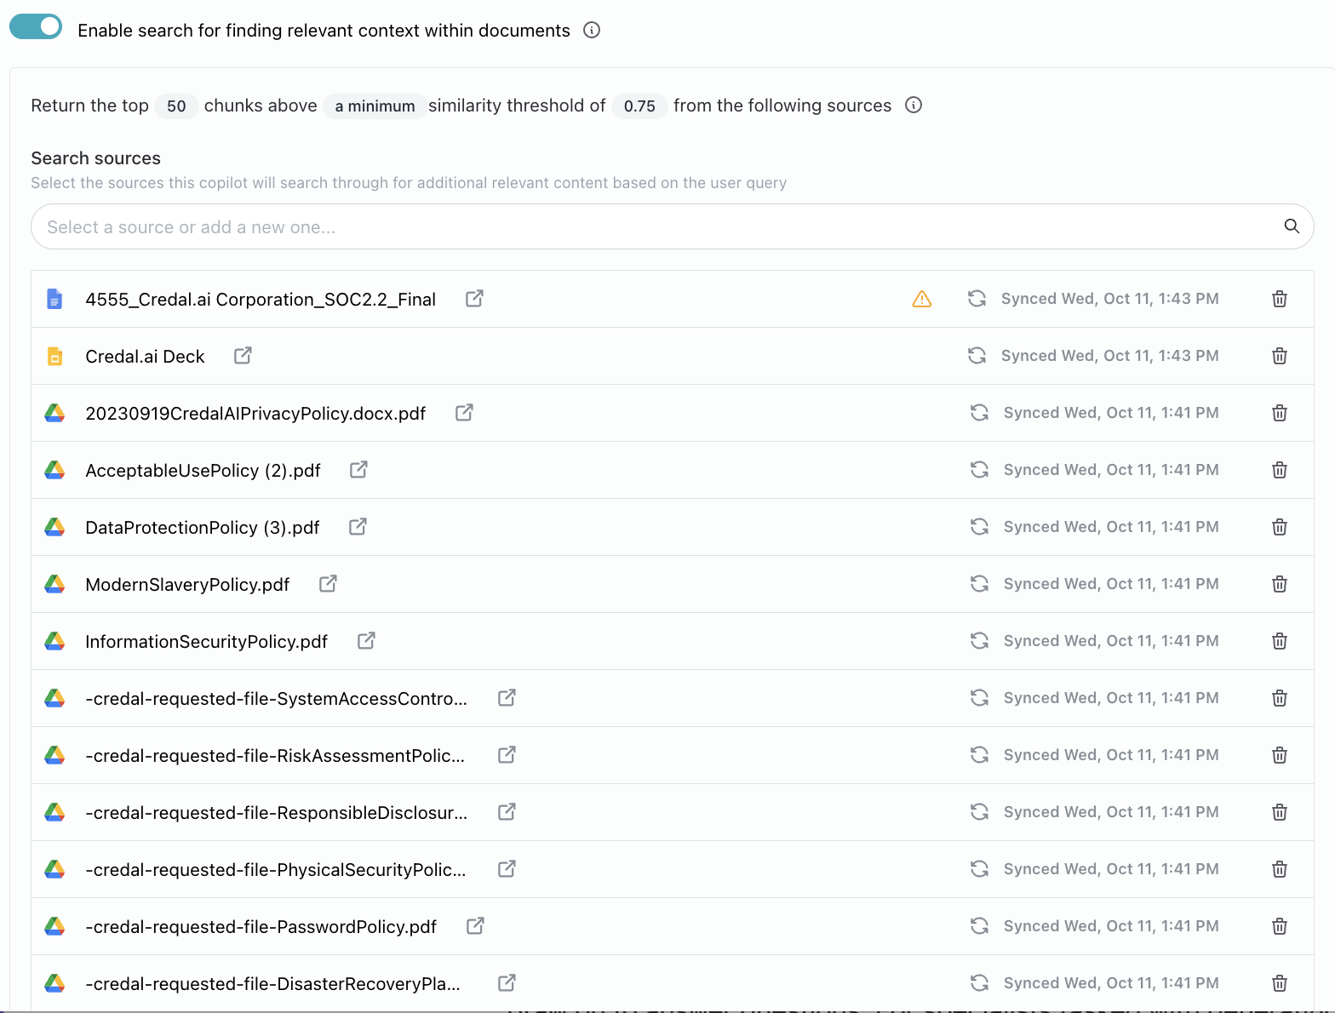Open external link for Credal.ai Deck

243,356
